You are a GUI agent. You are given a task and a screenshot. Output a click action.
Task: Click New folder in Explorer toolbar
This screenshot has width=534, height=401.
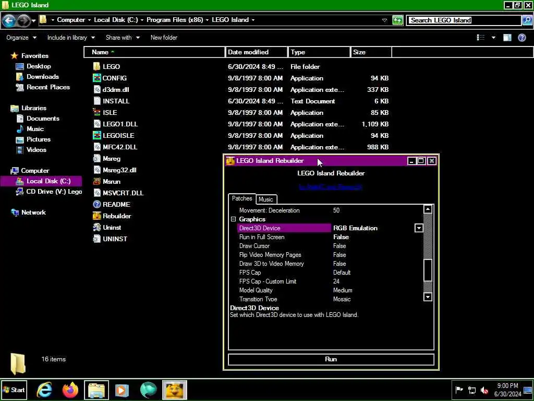(164, 38)
